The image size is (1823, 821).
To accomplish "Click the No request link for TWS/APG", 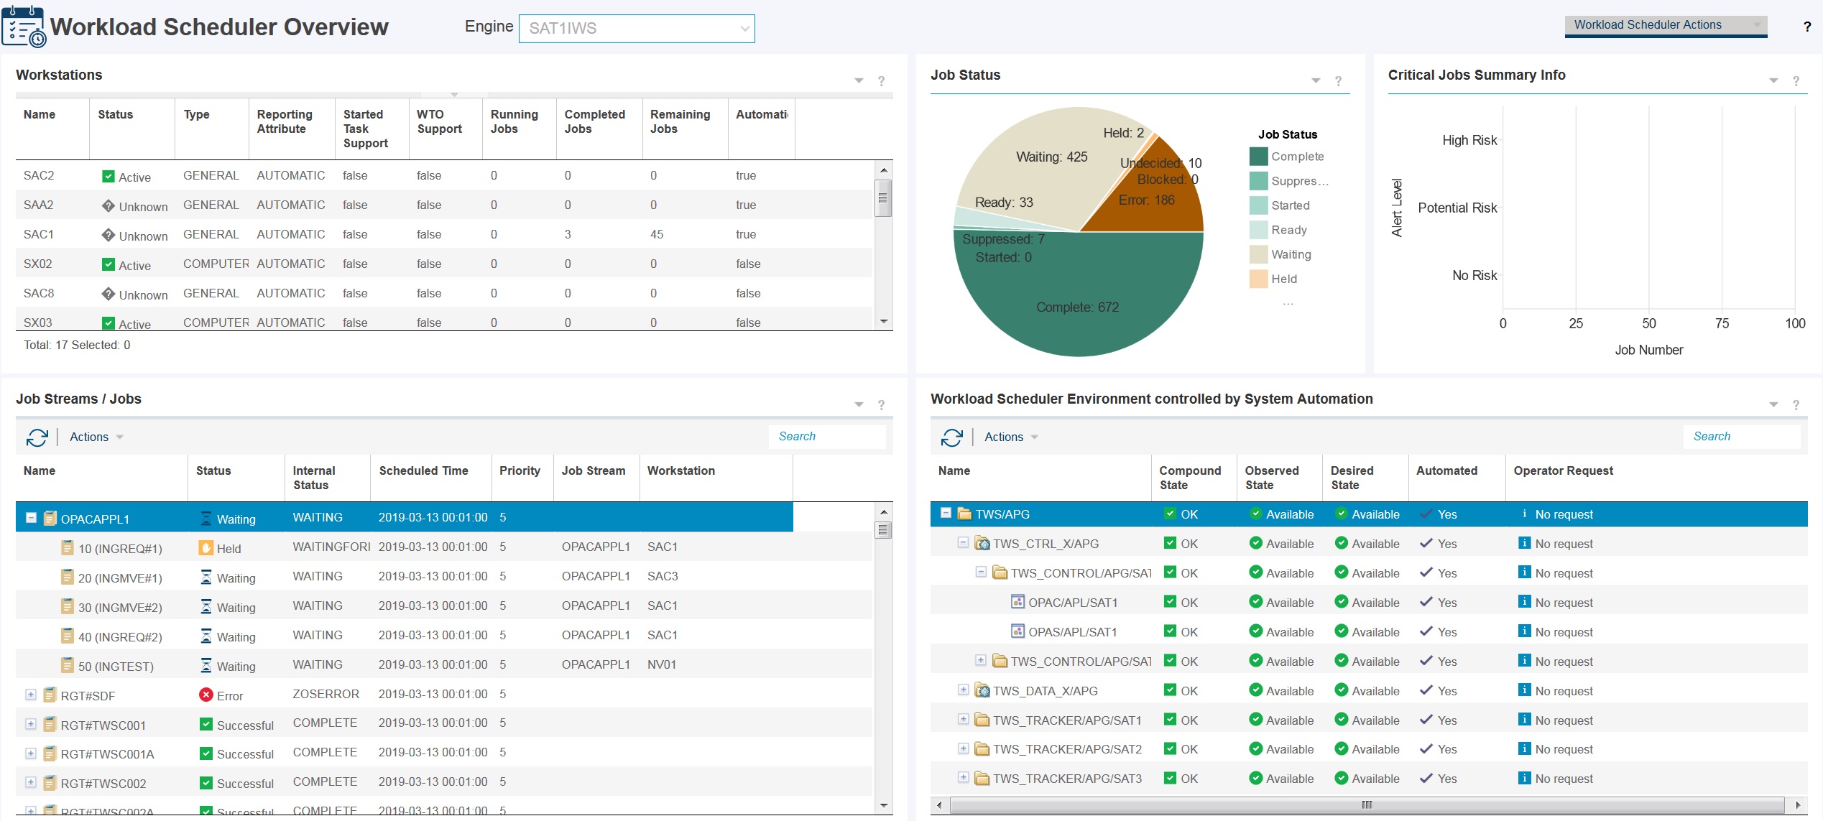I will 1564,514.
